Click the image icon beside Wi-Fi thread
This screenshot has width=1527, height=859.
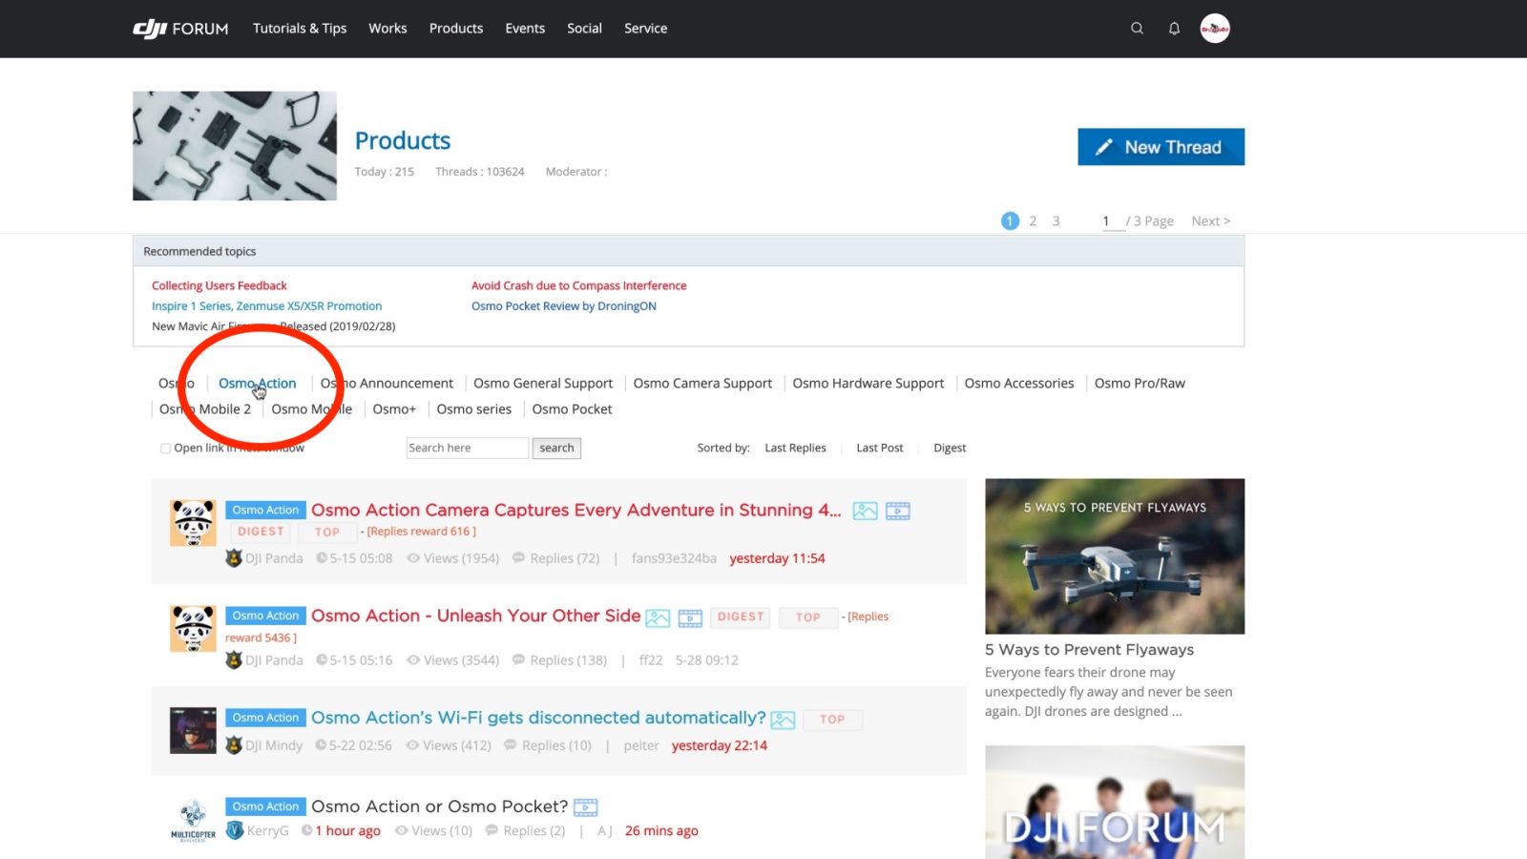[x=783, y=720]
